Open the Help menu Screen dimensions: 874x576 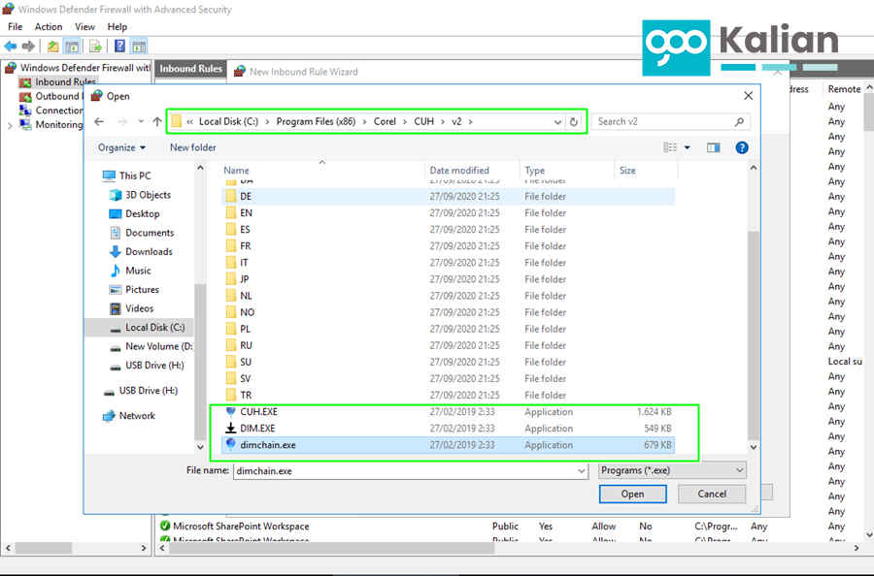(118, 27)
